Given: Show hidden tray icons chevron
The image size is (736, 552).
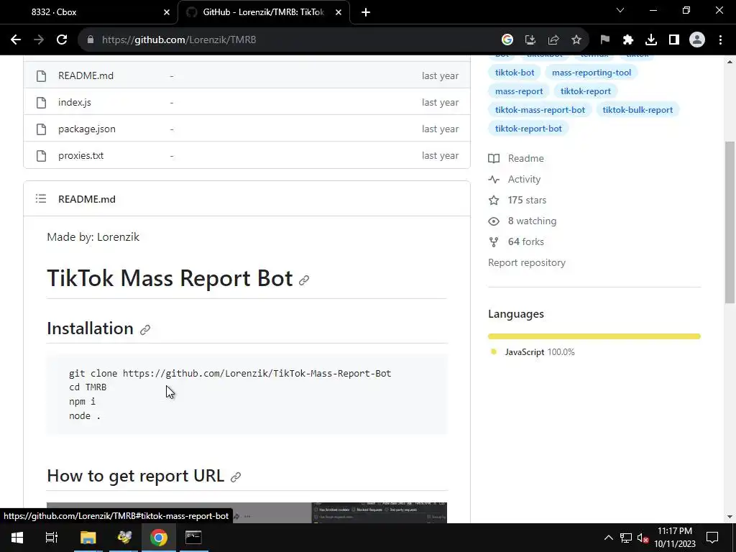Looking at the screenshot, I should coord(608,538).
